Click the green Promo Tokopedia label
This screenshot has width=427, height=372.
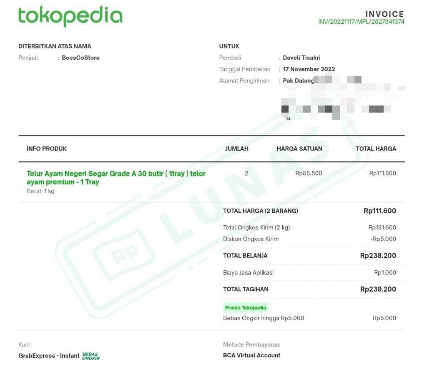[x=245, y=308]
